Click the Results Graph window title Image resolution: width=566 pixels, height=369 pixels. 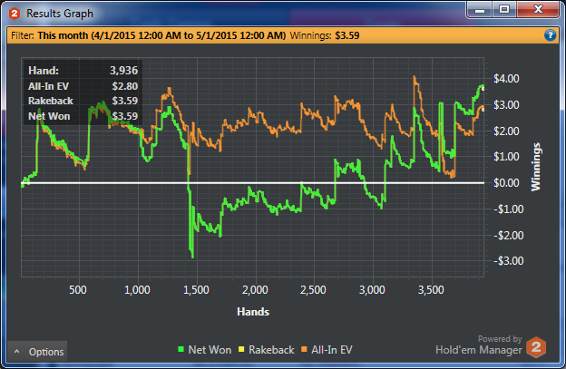coord(60,14)
